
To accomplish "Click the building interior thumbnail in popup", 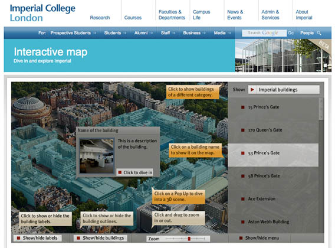I will coord(97,155).
